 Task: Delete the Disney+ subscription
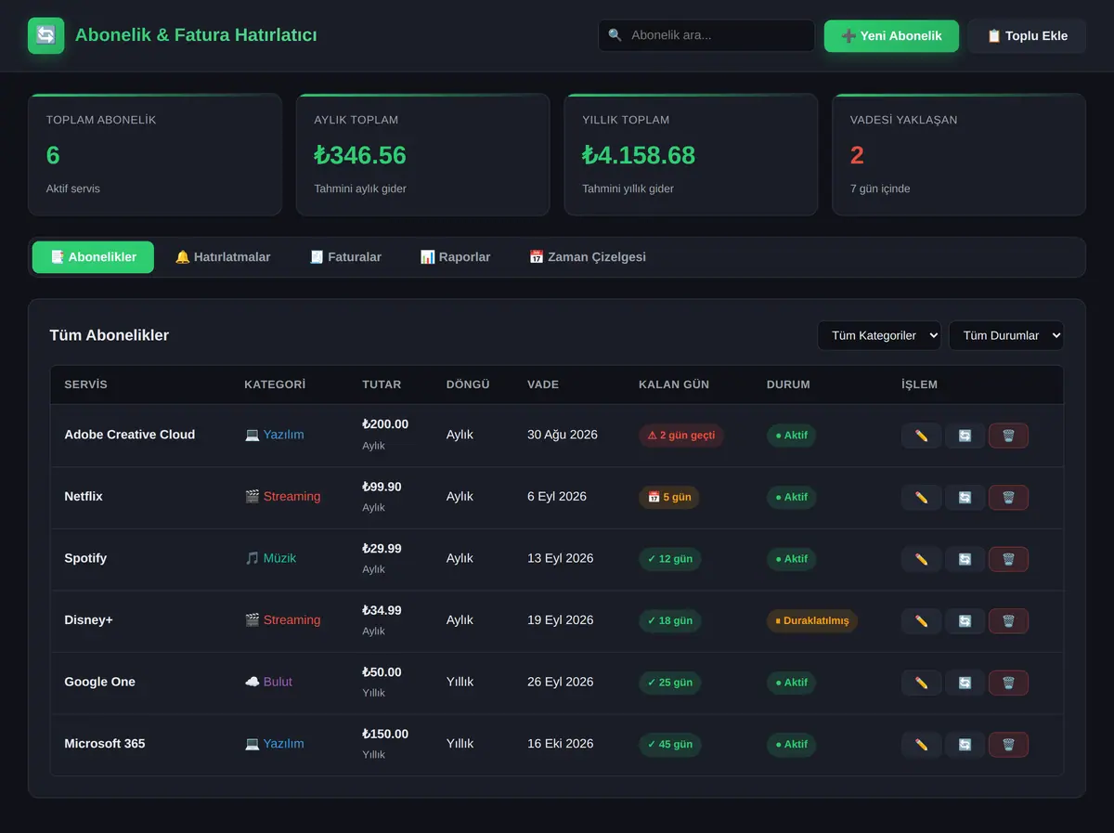1008,621
